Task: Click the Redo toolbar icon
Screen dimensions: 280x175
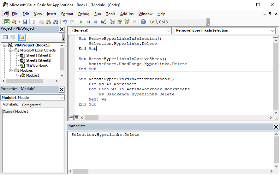Action: tap(72, 22)
